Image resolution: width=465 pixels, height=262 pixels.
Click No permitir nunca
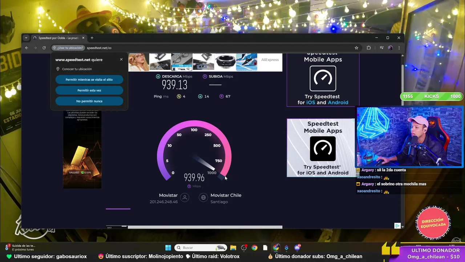coord(89,101)
